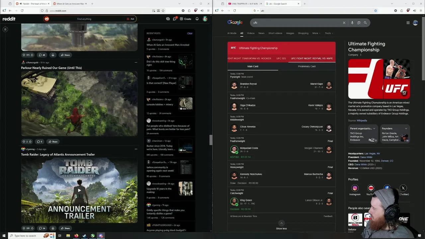Open Wikipedia source link for UFC
This screenshot has height=239, width=425.
pos(362,121)
